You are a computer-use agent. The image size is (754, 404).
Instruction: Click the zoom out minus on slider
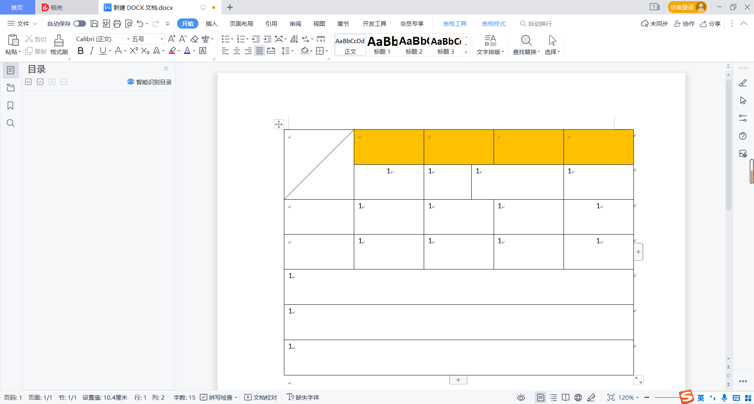point(647,397)
